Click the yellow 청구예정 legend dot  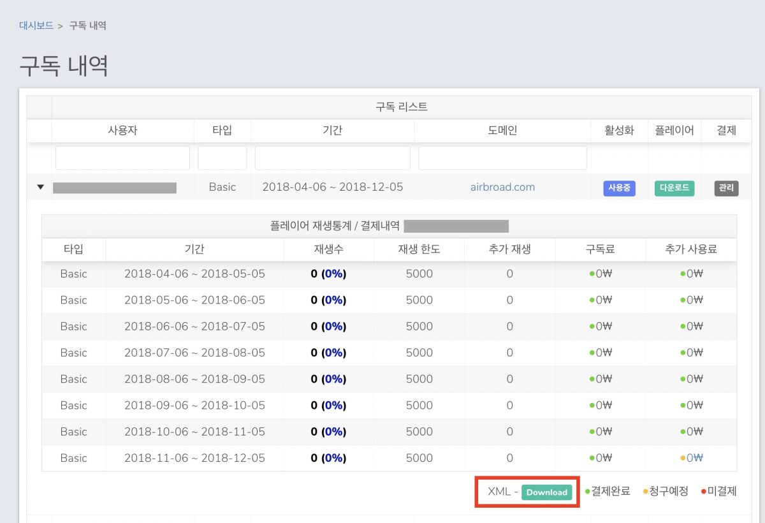[x=645, y=492]
